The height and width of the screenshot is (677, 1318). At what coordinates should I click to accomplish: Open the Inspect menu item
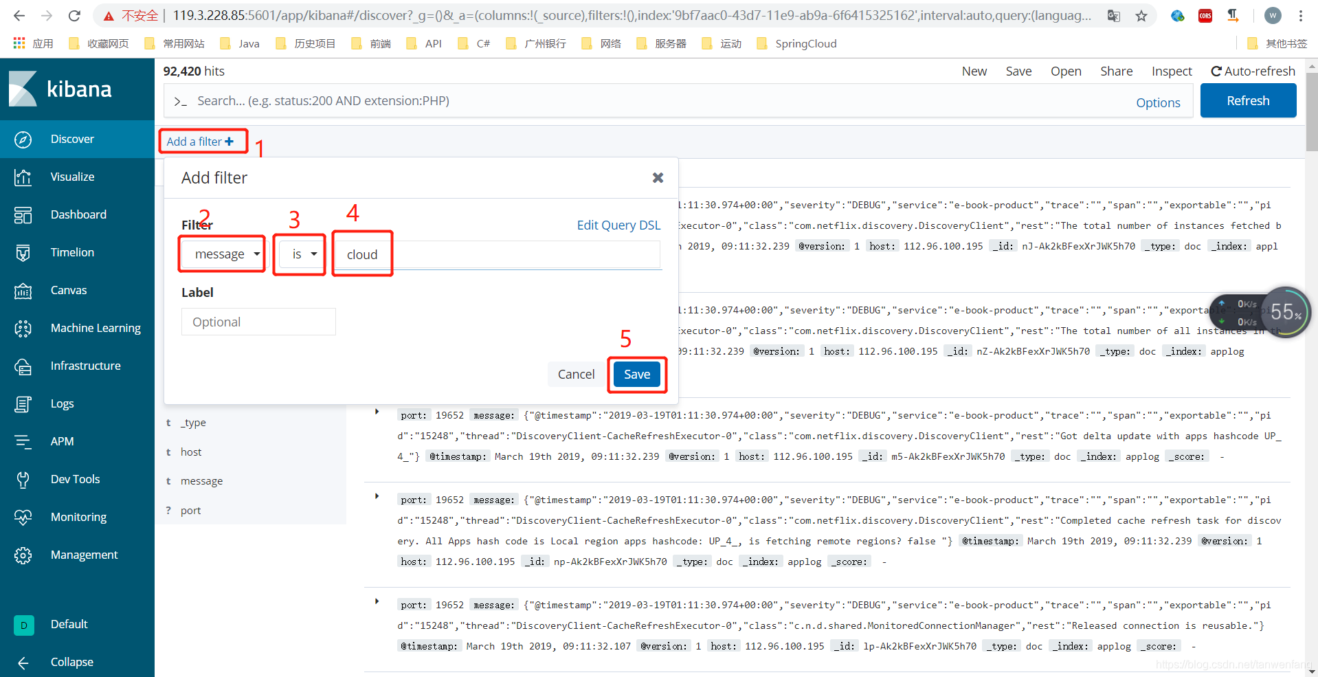click(1172, 71)
